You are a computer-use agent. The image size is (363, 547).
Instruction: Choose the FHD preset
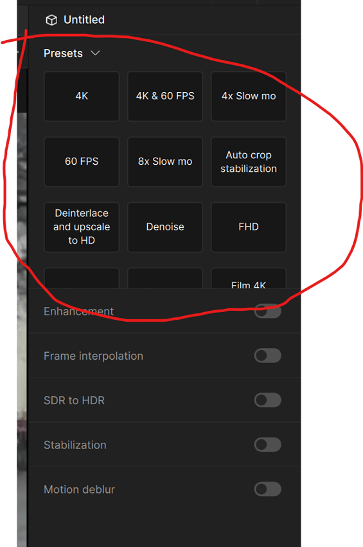pos(249,227)
